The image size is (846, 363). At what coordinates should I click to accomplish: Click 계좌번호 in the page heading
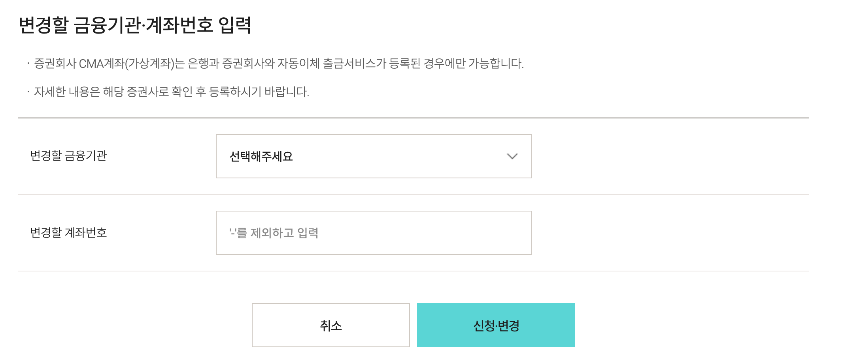[x=179, y=25]
